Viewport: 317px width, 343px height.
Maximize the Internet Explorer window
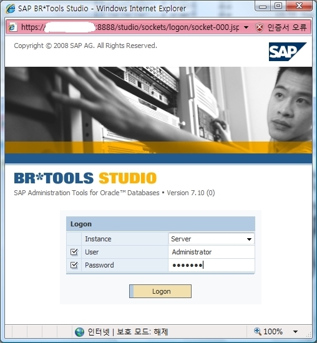tap(278, 6)
